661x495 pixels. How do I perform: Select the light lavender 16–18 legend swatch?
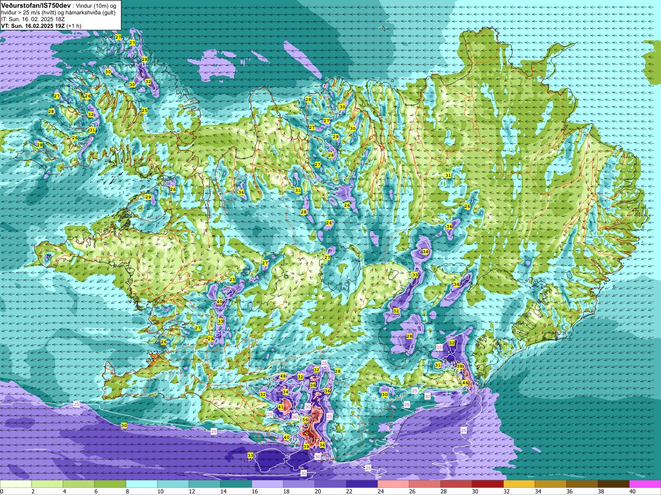coord(267,484)
